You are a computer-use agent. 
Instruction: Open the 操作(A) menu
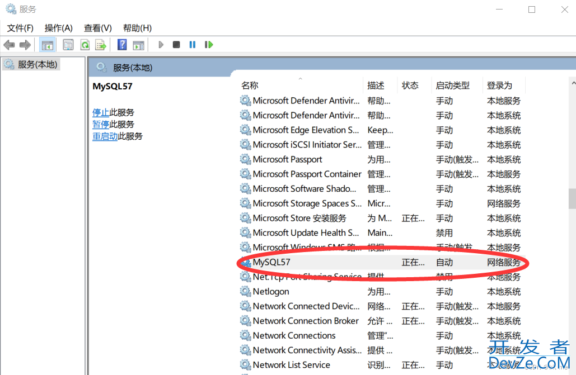(58, 28)
